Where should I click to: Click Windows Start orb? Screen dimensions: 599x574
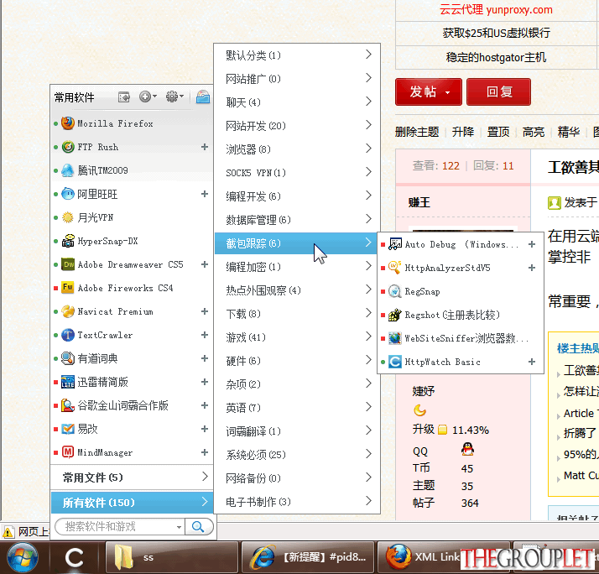pos(23,557)
